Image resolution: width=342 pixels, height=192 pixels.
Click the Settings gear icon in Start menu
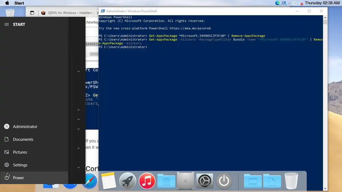tap(7, 165)
